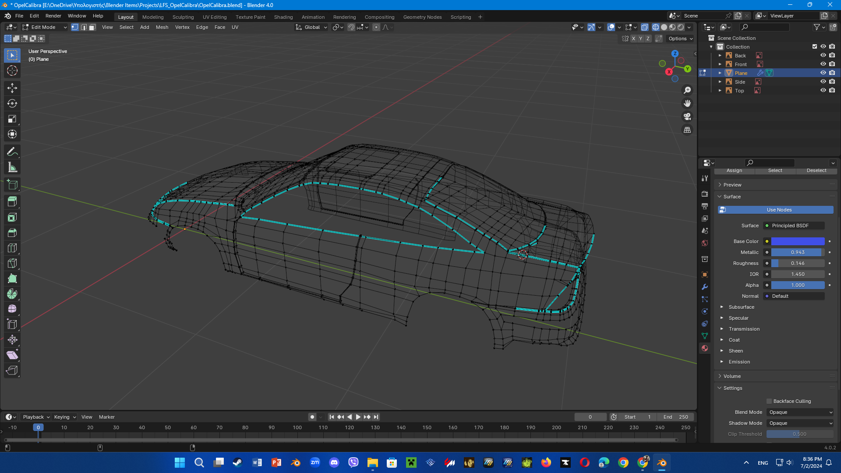Open the Mesh menu
Image resolution: width=841 pixels, height=473 pixels.
(162, 27)
